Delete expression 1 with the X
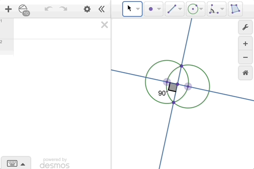 [x=104, y=25]
